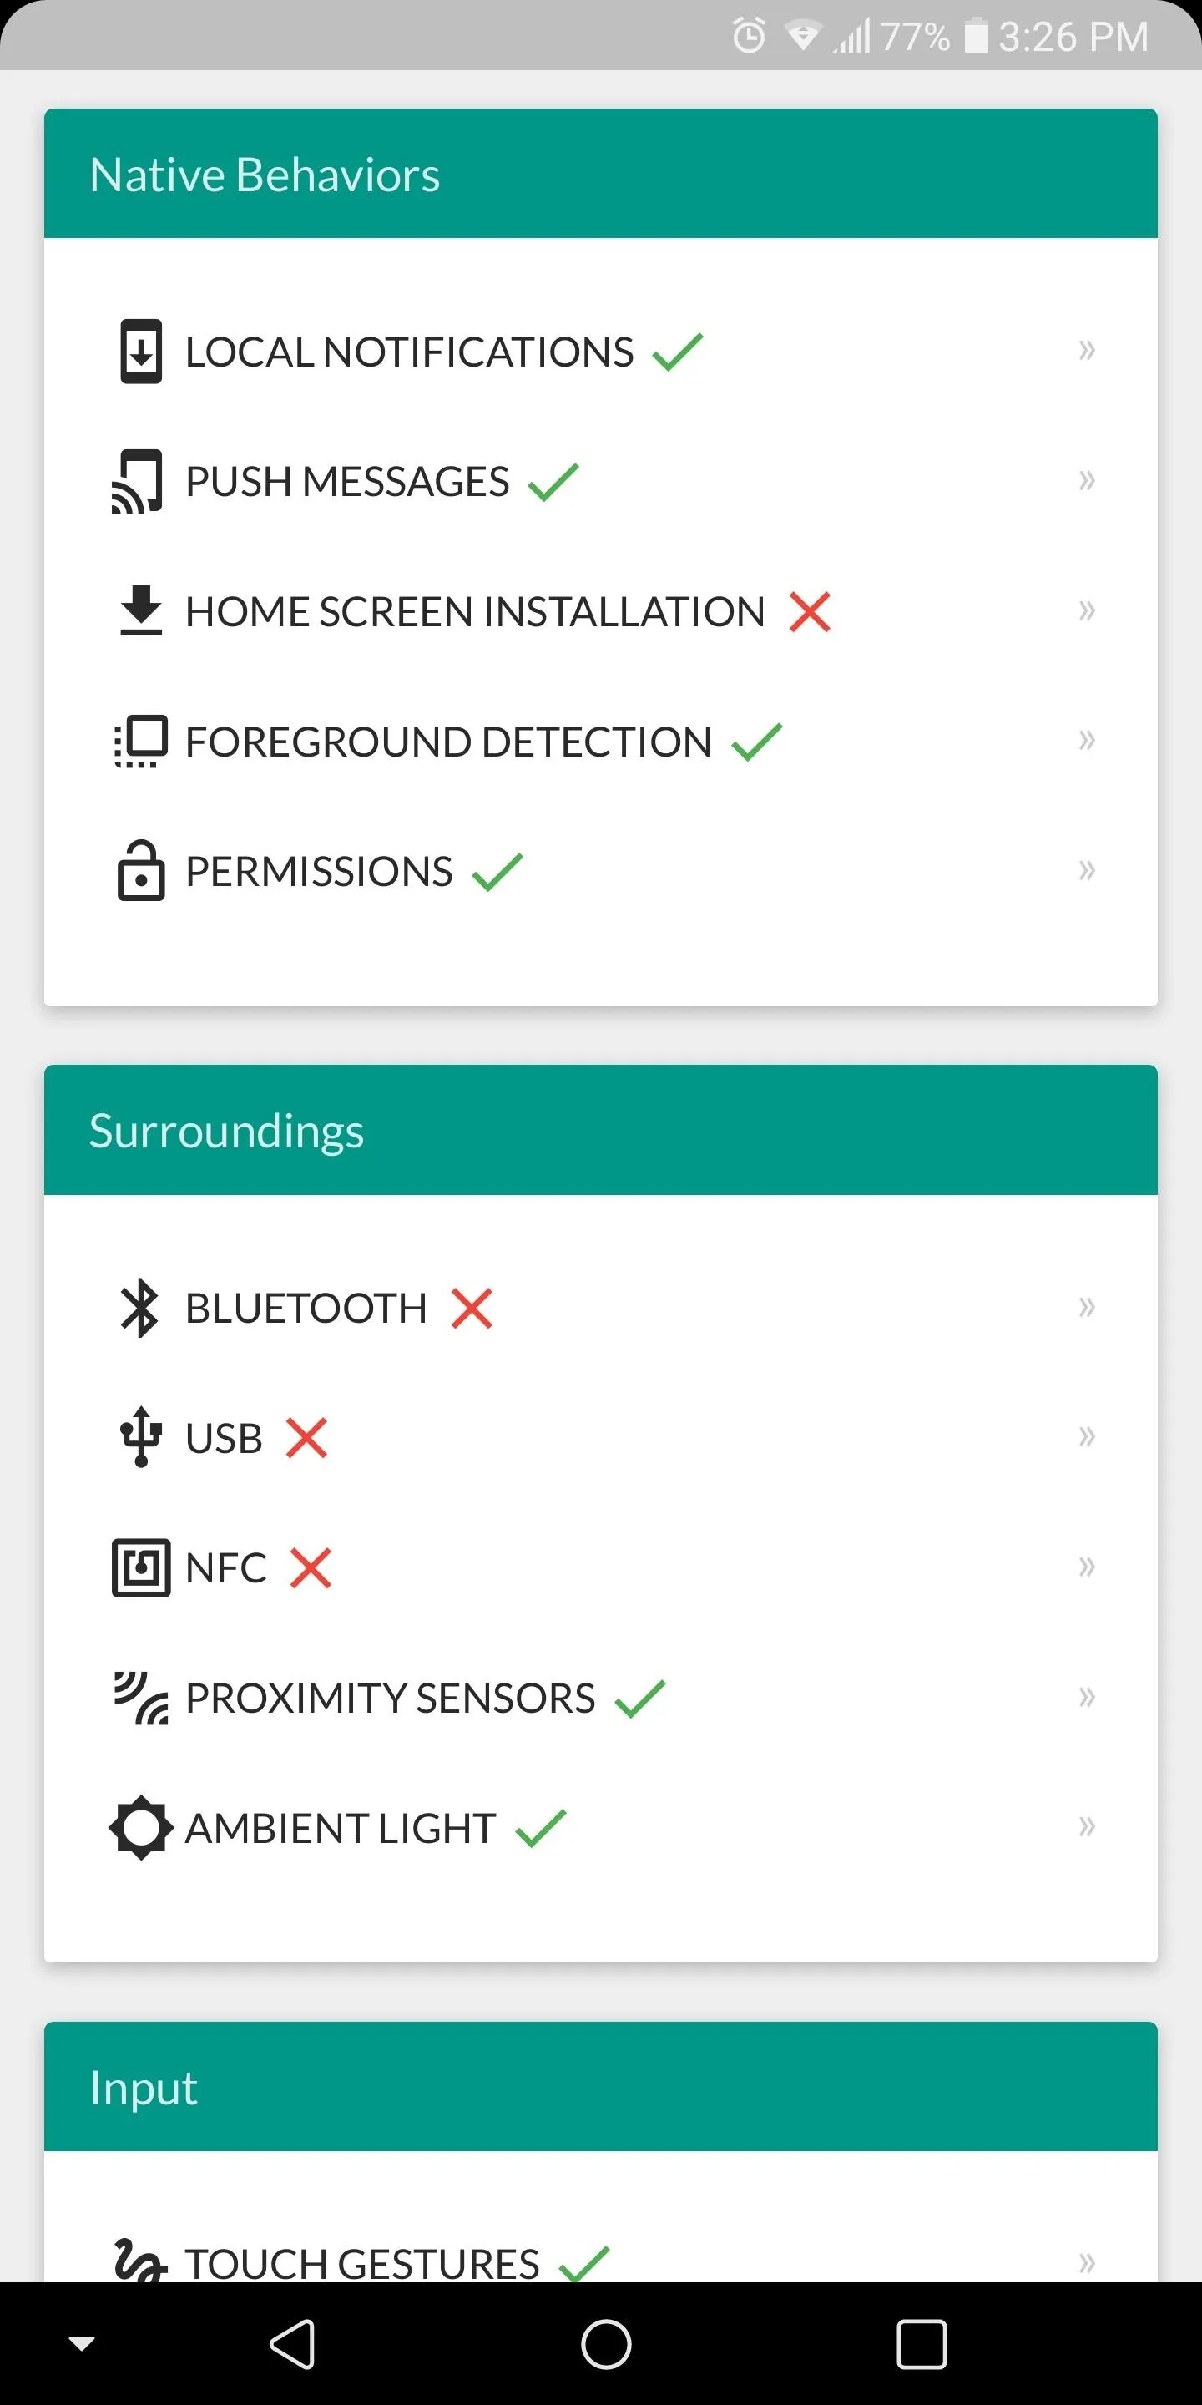Expand Bluetooth using the right double chevron
This screenshot has height=2405, width=1202.
tap(1086, 1307)
